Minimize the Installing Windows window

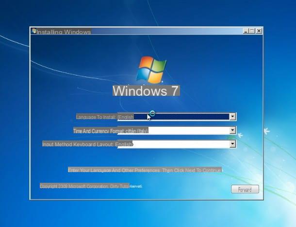point(246,31)
